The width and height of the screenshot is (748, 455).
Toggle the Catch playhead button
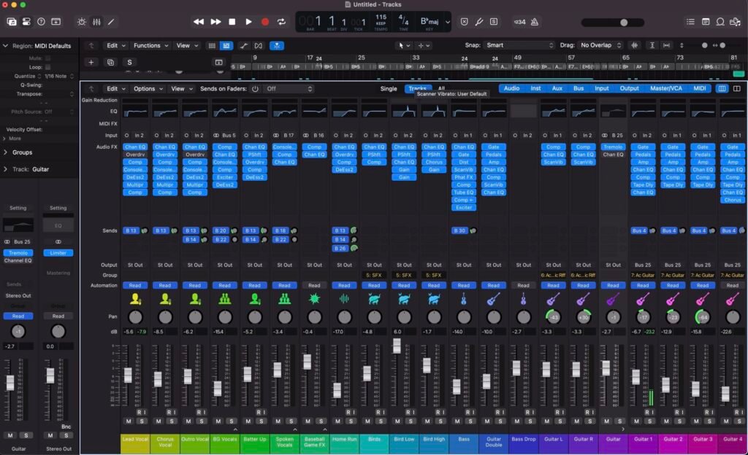click(277, 46)
